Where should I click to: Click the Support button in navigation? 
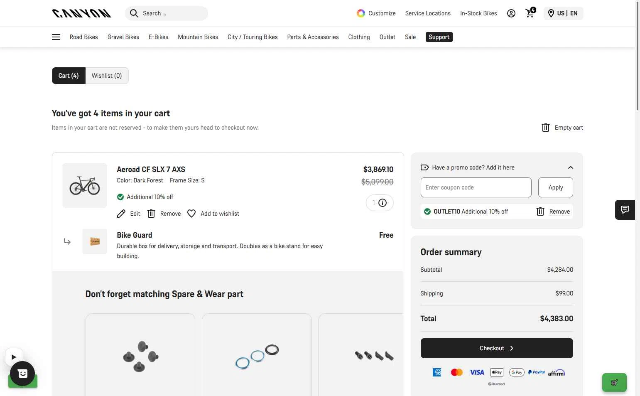tap(439, 37)
